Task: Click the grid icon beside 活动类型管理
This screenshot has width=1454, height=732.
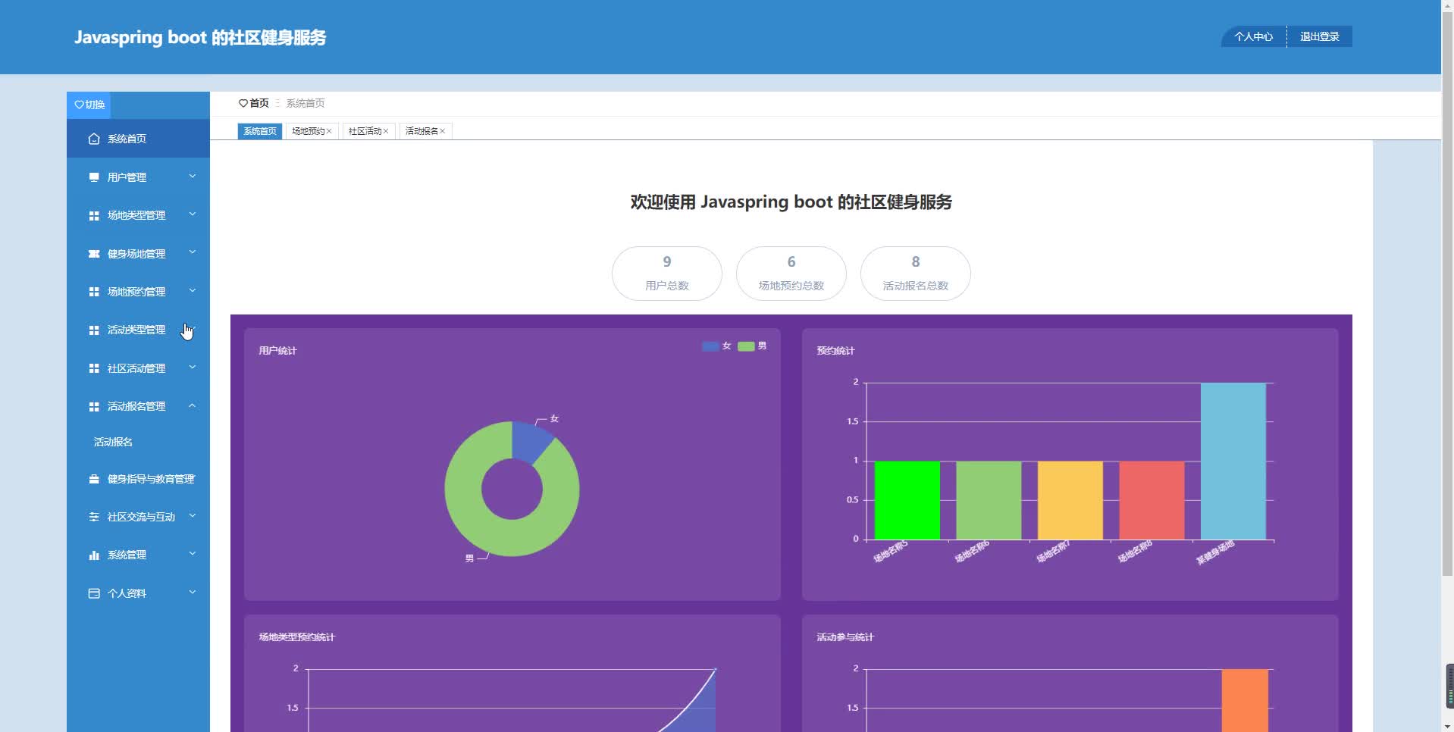Action: point(94,330)
